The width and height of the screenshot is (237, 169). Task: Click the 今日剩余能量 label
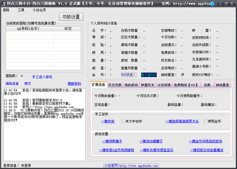[105, 96]
